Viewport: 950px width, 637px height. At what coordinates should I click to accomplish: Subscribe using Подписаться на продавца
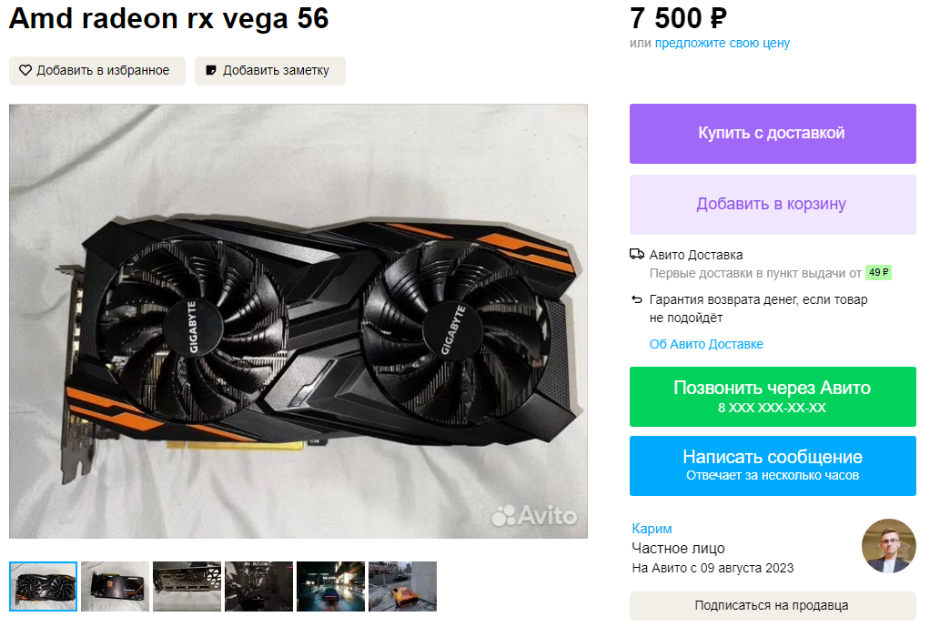click(x=773, y=605)
